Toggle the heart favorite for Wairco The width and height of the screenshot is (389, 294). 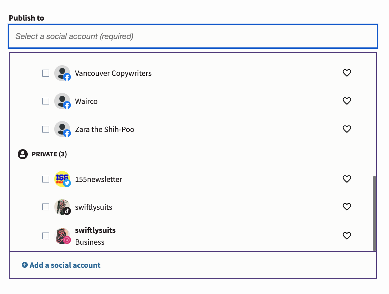347,101
